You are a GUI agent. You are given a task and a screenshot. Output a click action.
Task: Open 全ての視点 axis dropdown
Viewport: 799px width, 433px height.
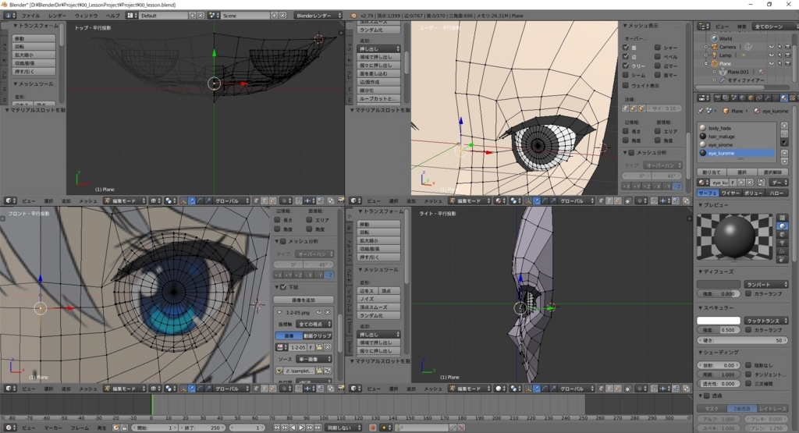(314, 324)
